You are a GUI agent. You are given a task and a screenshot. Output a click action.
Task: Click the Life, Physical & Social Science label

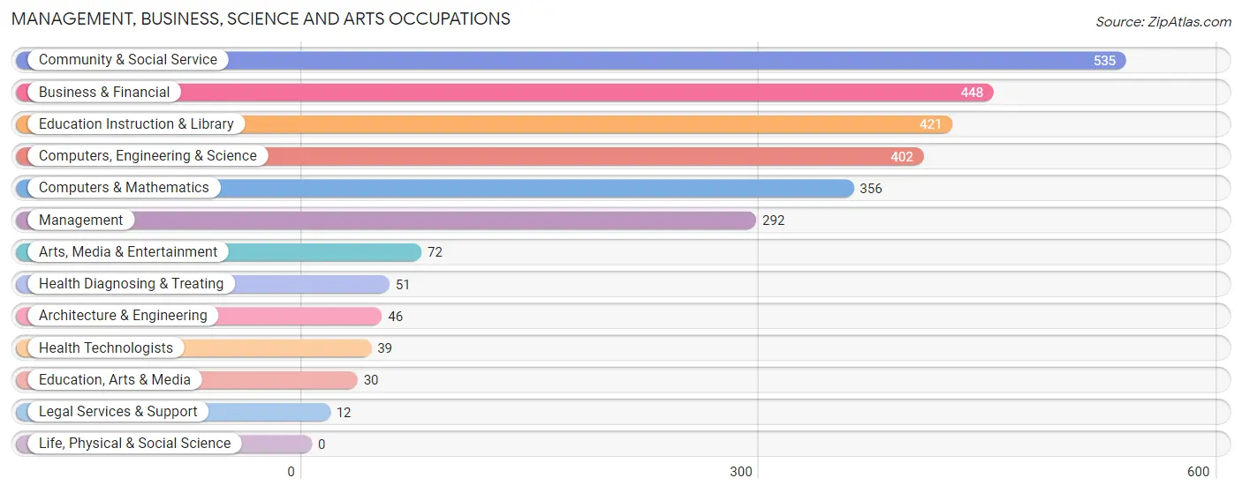(x=134, y=444)
